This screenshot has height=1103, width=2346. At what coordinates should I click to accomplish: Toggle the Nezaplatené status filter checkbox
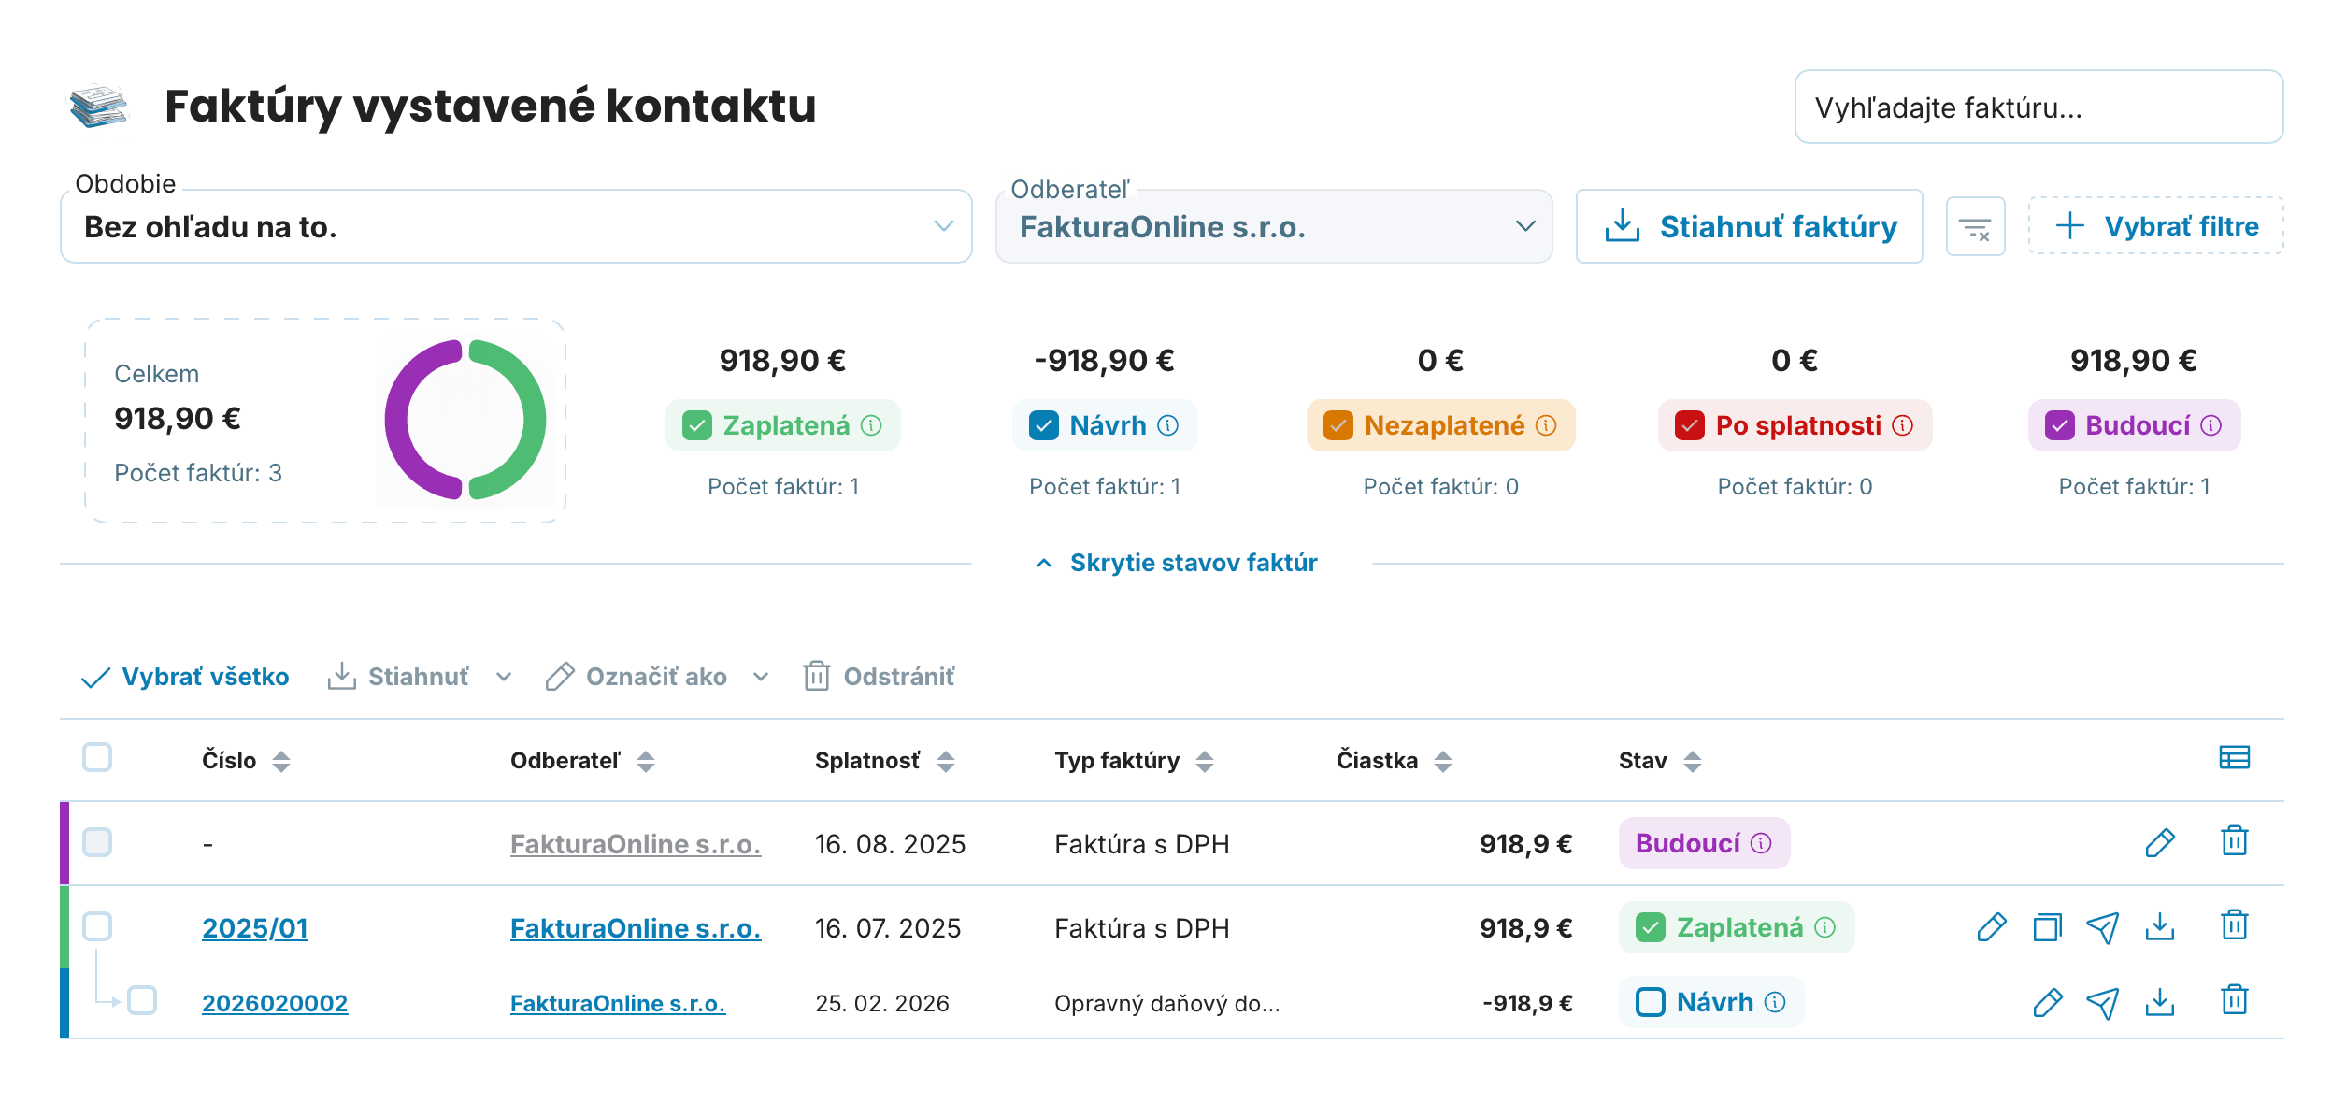[1338, 426]
